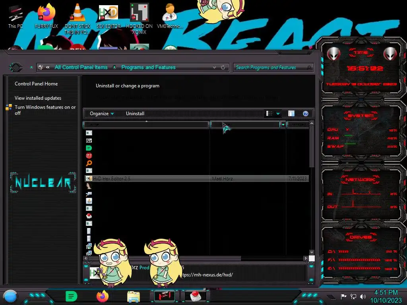Click Maël Hörz publisher cell

click(x=222, y=178)
